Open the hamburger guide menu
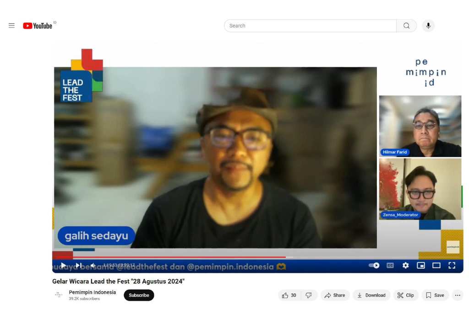The image size is (469, 324). 11,26
